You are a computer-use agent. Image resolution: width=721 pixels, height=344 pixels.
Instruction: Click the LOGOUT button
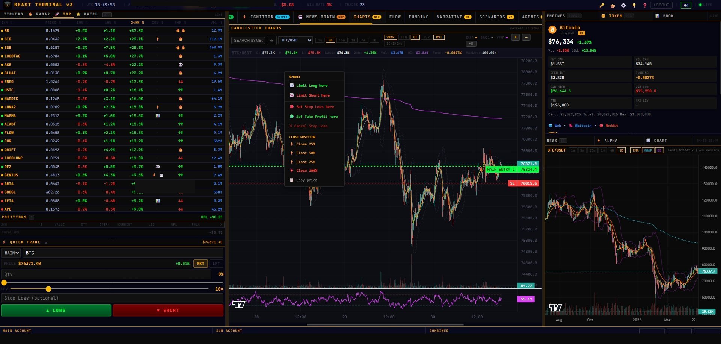pos(662,5)
